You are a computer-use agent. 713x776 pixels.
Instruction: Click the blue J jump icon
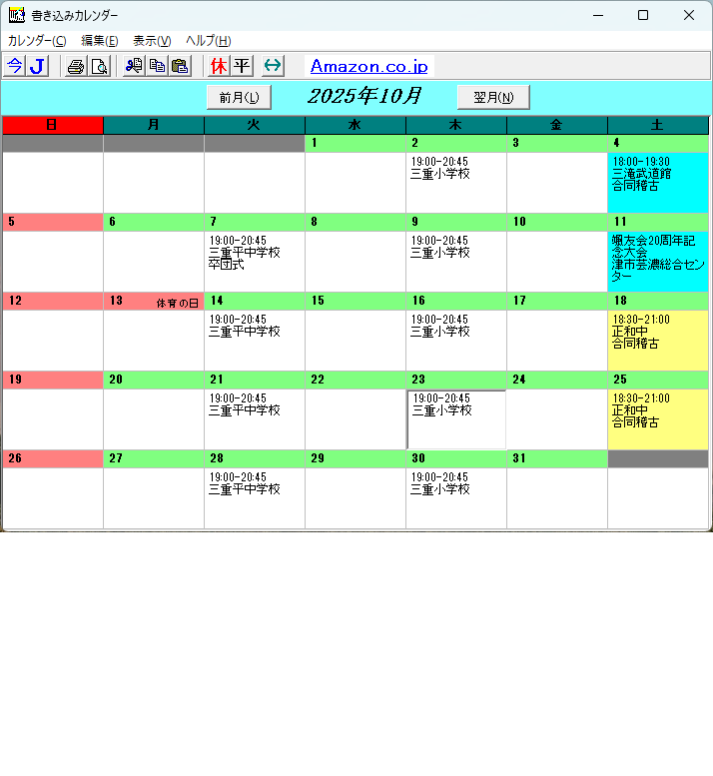(x=37, y=66)
